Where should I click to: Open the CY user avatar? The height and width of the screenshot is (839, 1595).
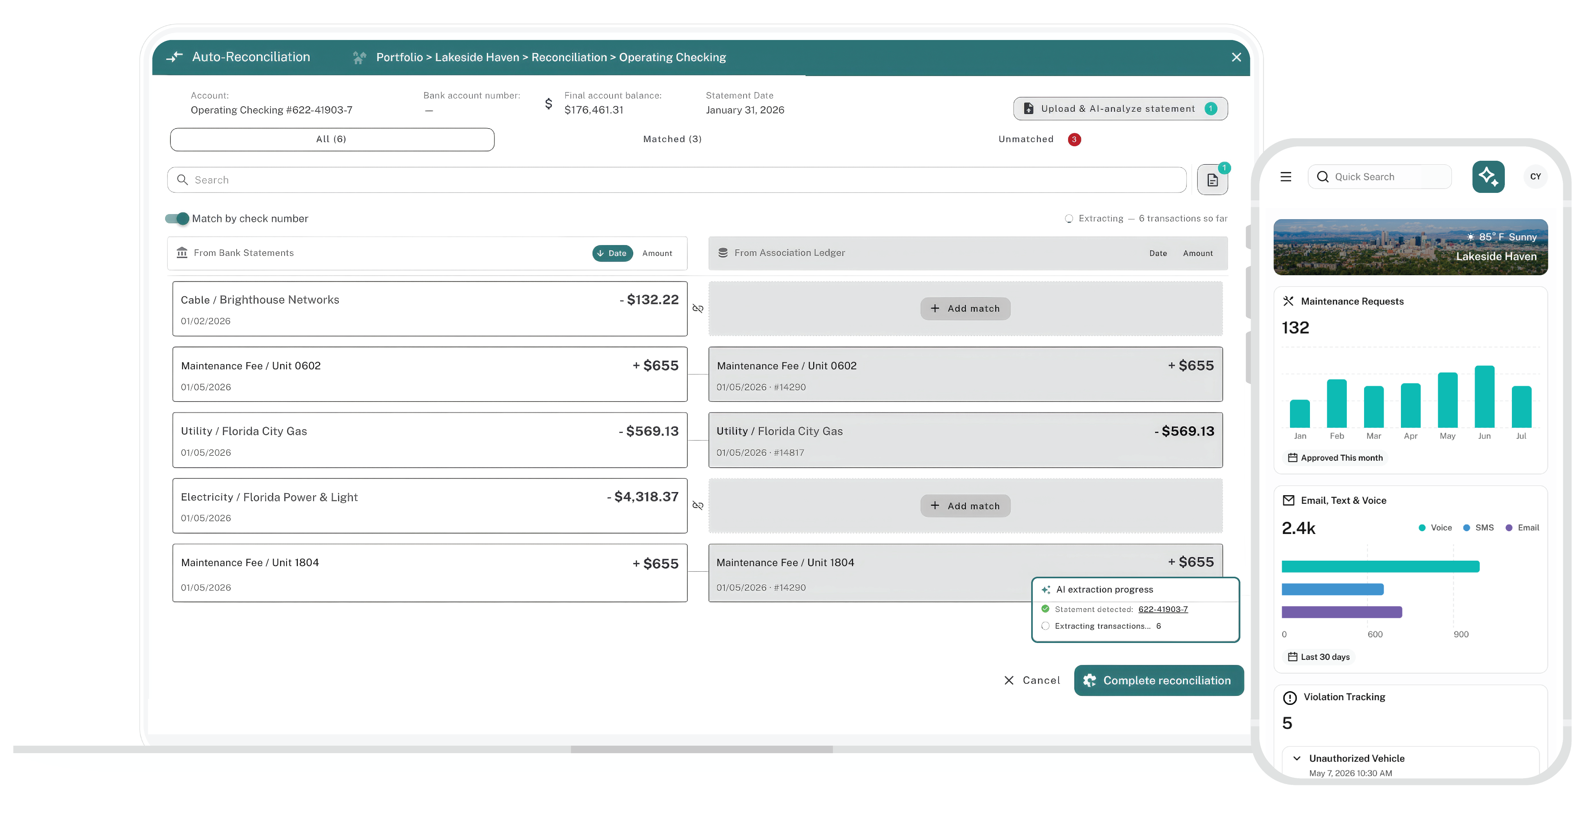[1535, 177]
